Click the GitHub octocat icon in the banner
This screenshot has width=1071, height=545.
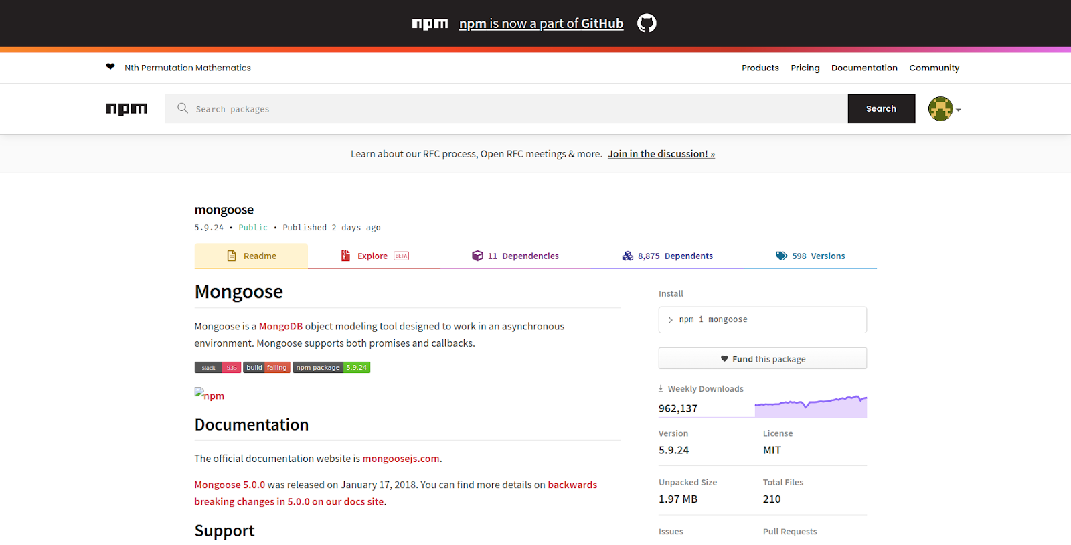647,23
